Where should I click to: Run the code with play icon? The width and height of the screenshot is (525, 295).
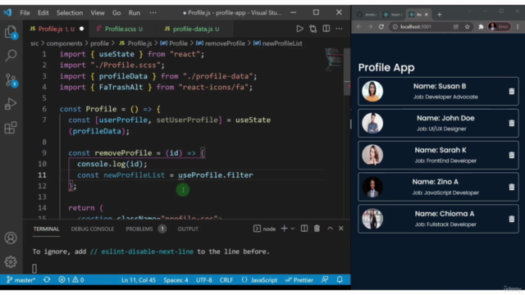tap(299, 29)
